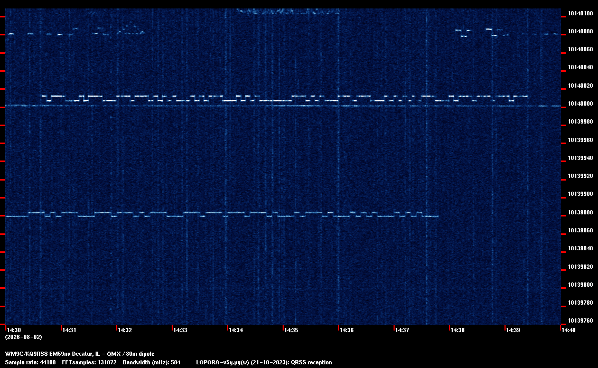Click the 10139800 frequency label
Image resolution: width=598 pixels, height=368 pixels.
(581, 285)
